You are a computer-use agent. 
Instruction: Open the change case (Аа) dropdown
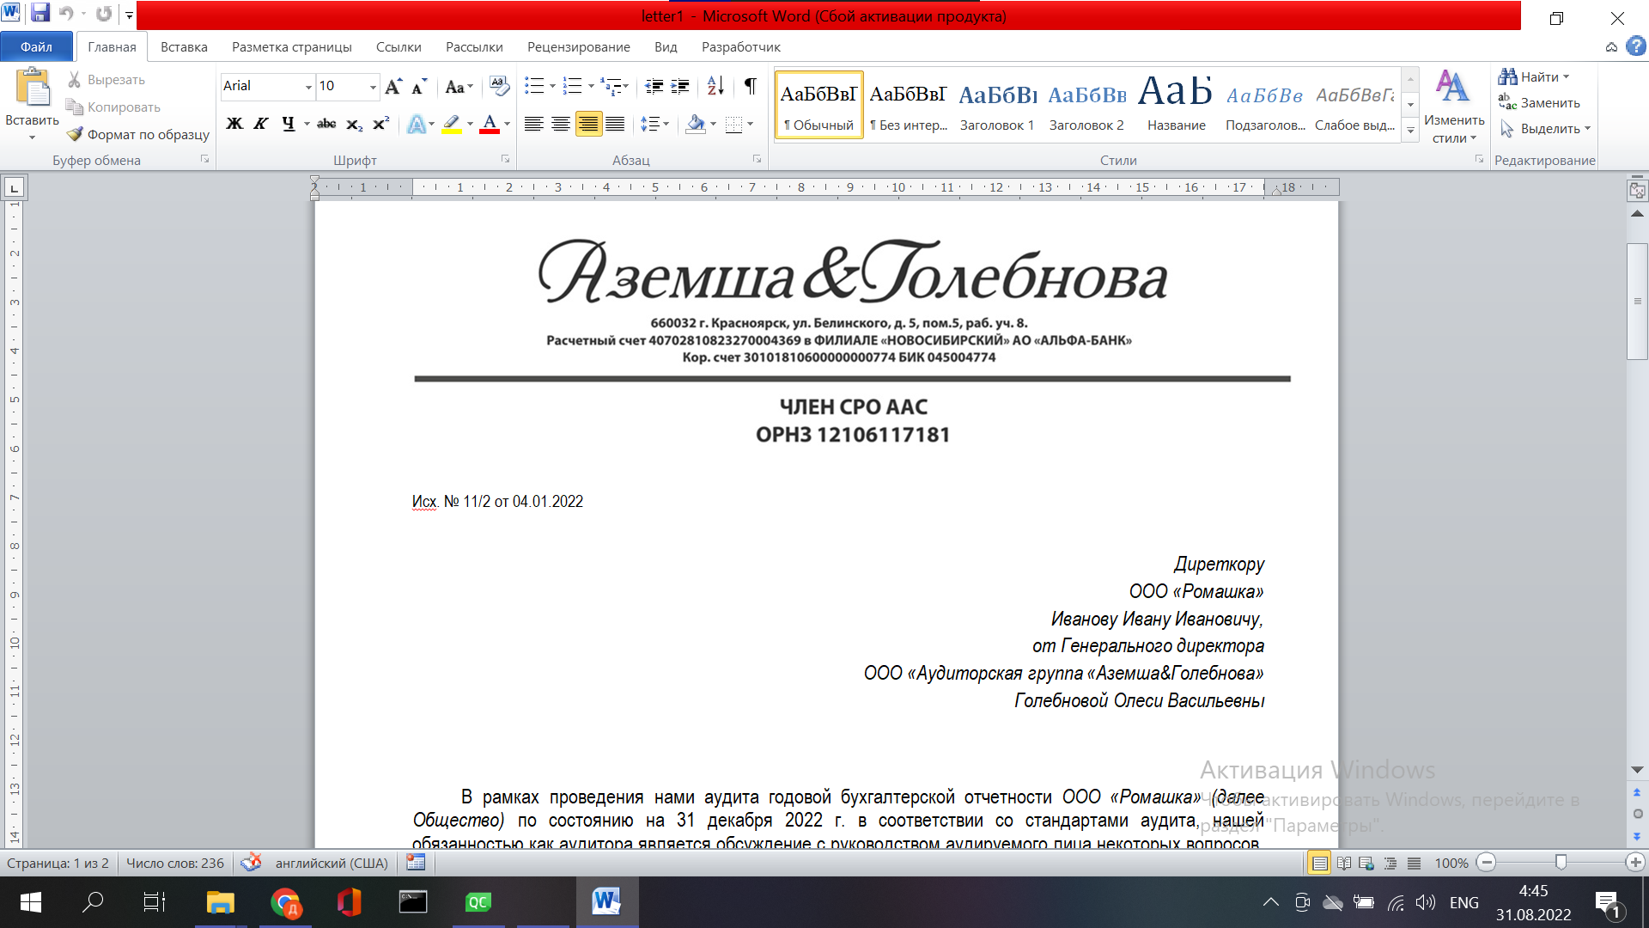click(459, 87)
